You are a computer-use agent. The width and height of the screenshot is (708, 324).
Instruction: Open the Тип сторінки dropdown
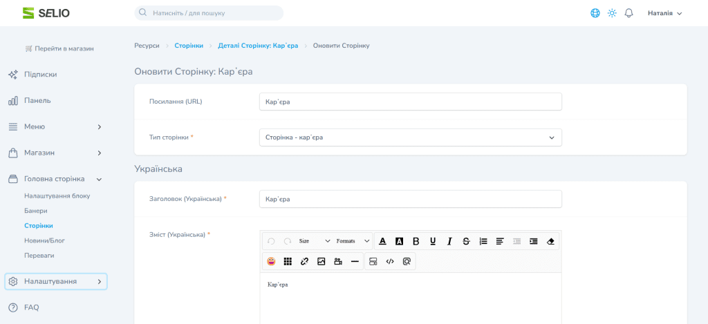(x=410, y=137)
